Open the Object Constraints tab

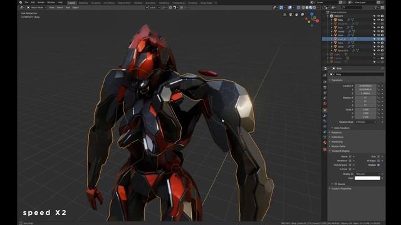(325, 132)
